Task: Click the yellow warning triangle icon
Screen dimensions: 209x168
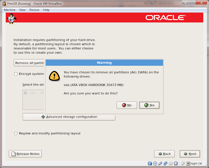Action: coord(54,76)
